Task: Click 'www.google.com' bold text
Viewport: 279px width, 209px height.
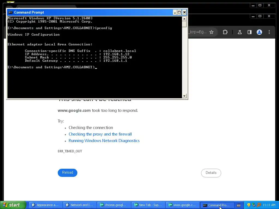Action: (74, 110)
